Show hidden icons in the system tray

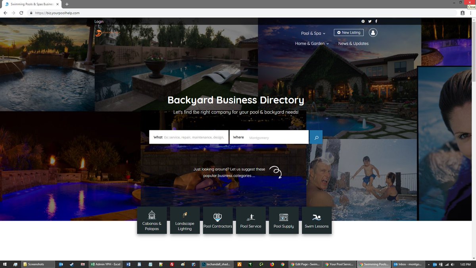429,264
